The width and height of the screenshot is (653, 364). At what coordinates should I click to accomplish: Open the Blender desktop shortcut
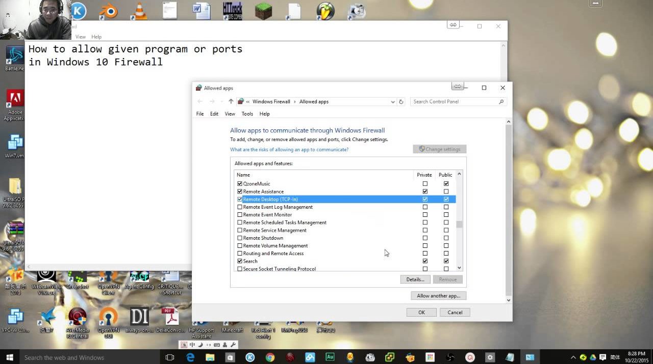point(109,11)
